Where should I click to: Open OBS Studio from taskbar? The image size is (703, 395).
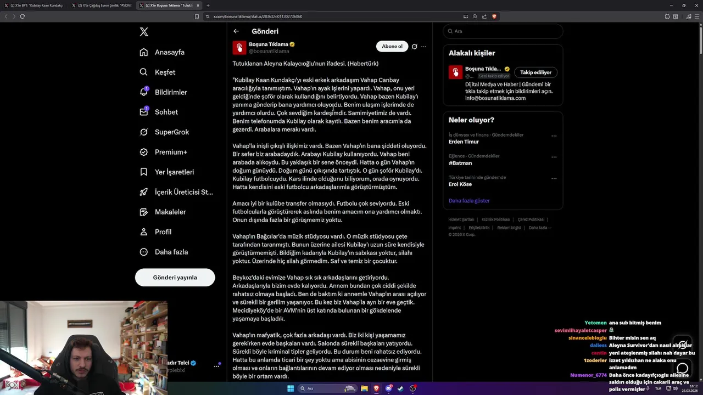[412, 388]
